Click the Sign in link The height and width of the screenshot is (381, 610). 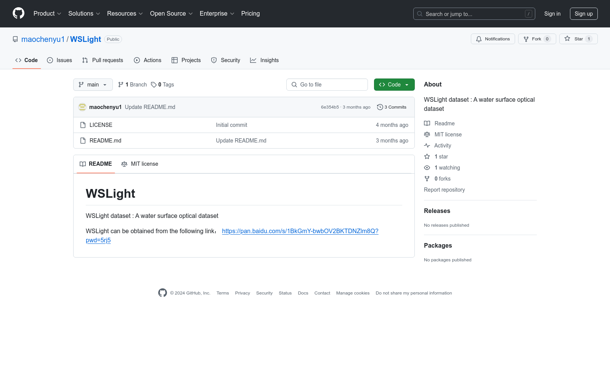click(552, 14)
